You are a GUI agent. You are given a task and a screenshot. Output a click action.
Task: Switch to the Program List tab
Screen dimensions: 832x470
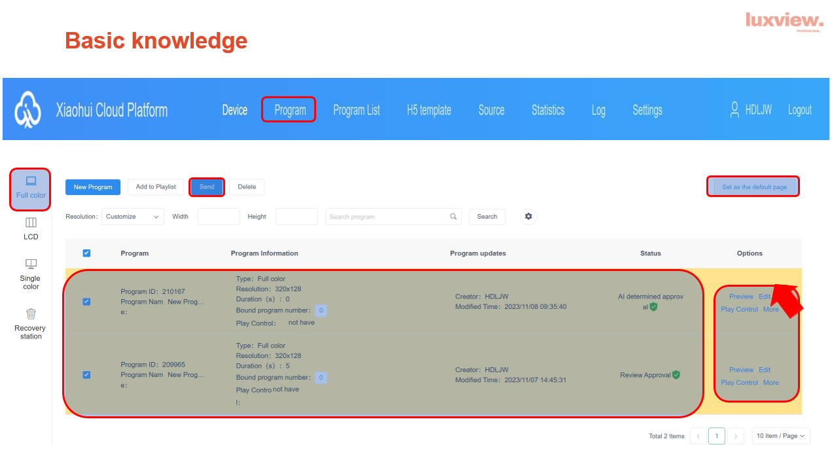pos(356,110)
